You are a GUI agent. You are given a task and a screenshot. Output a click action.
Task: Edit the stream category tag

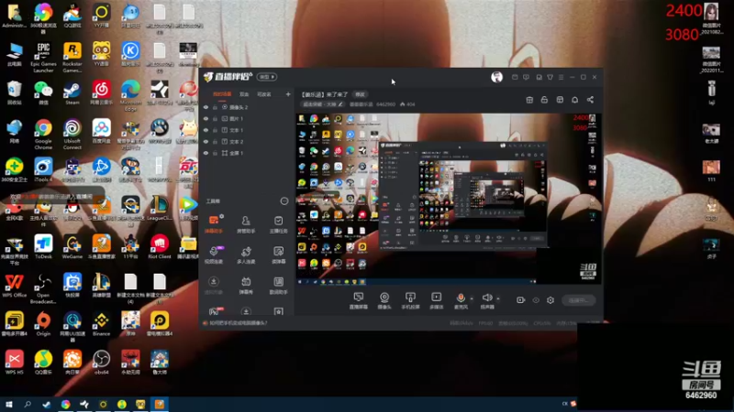pos(323,104)
